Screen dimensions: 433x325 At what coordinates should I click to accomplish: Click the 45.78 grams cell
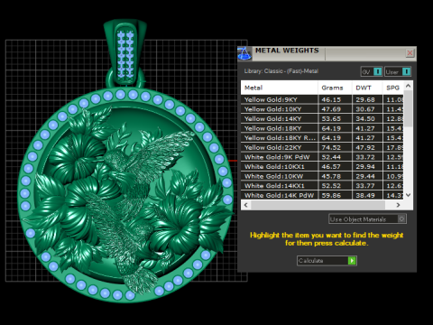click(335, 176)
